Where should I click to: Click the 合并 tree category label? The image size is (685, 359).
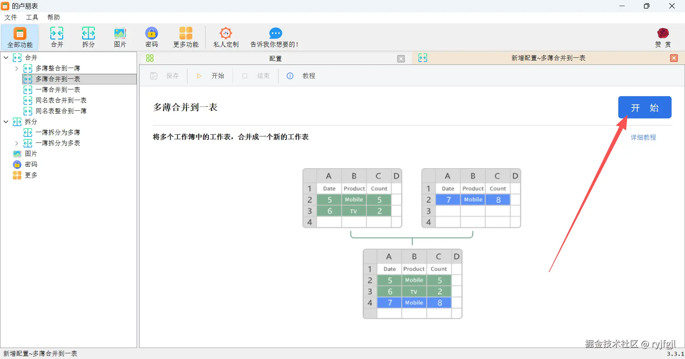[x=31, y=58]
